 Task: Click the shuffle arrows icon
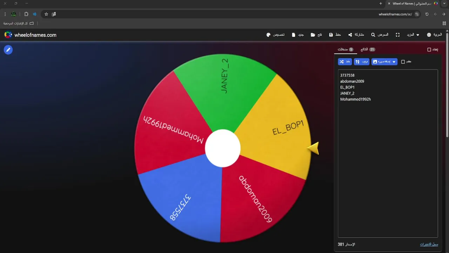click(341, 62)
